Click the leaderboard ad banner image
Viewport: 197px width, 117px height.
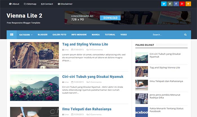128,18
